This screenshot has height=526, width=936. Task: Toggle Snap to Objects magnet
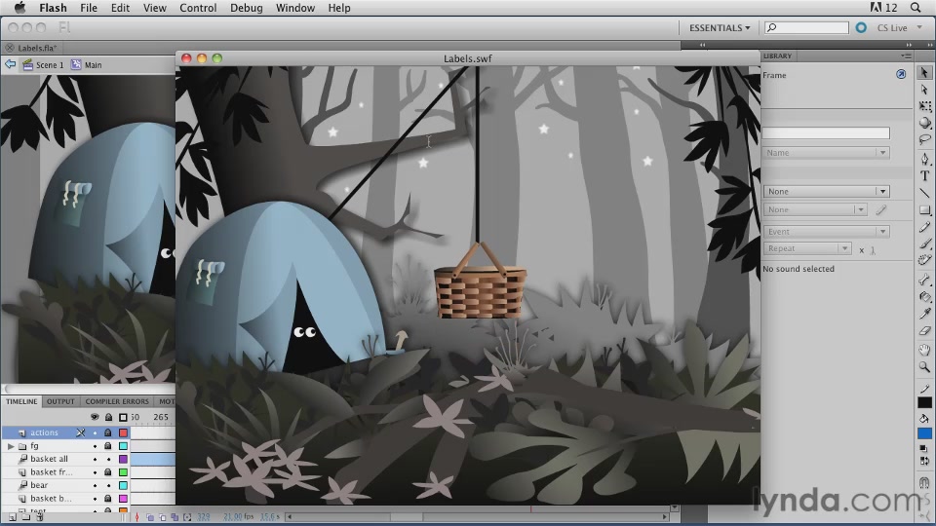pos(924,482)
